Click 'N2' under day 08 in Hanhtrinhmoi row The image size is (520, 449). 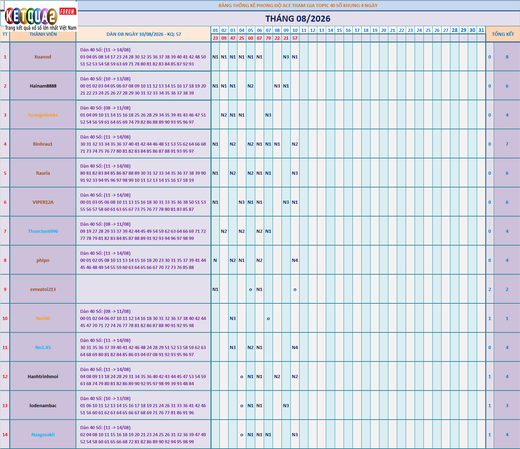pyautogui.click(x=277, y=377)
